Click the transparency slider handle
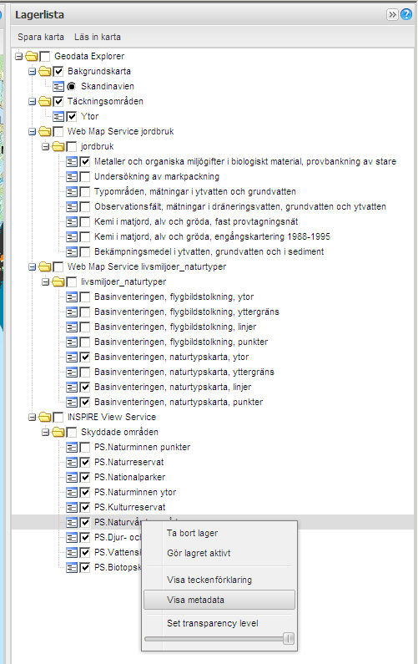418x664 pixels. coord(289,639)
